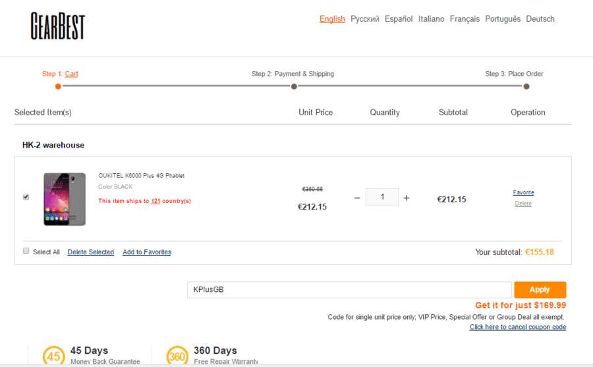This screenshot has width=593, height=367.
Task: Switch language to Italiano
Action: point(431,19)
